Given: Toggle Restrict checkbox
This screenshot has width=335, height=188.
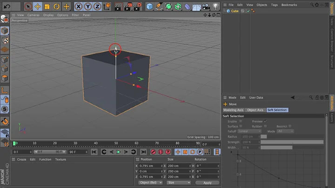Looking at the screenshot, I should tap(290, 126).
